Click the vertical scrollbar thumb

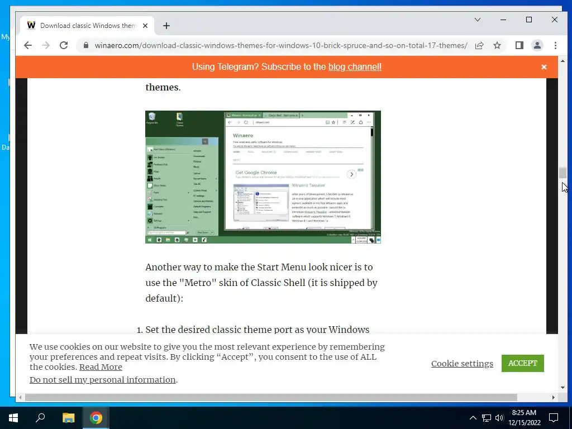562,173
